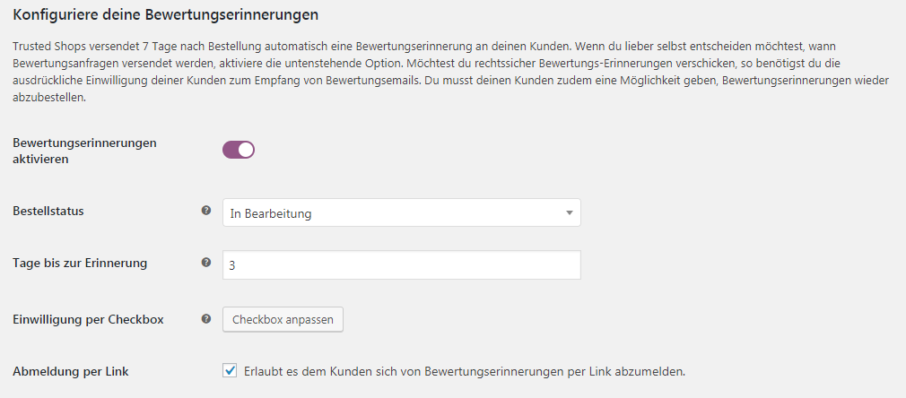Click the 'Bestellstatus' field label
The height and width of the screenshot is (398, 906).
pyautogui.click(x=48, y=211)
